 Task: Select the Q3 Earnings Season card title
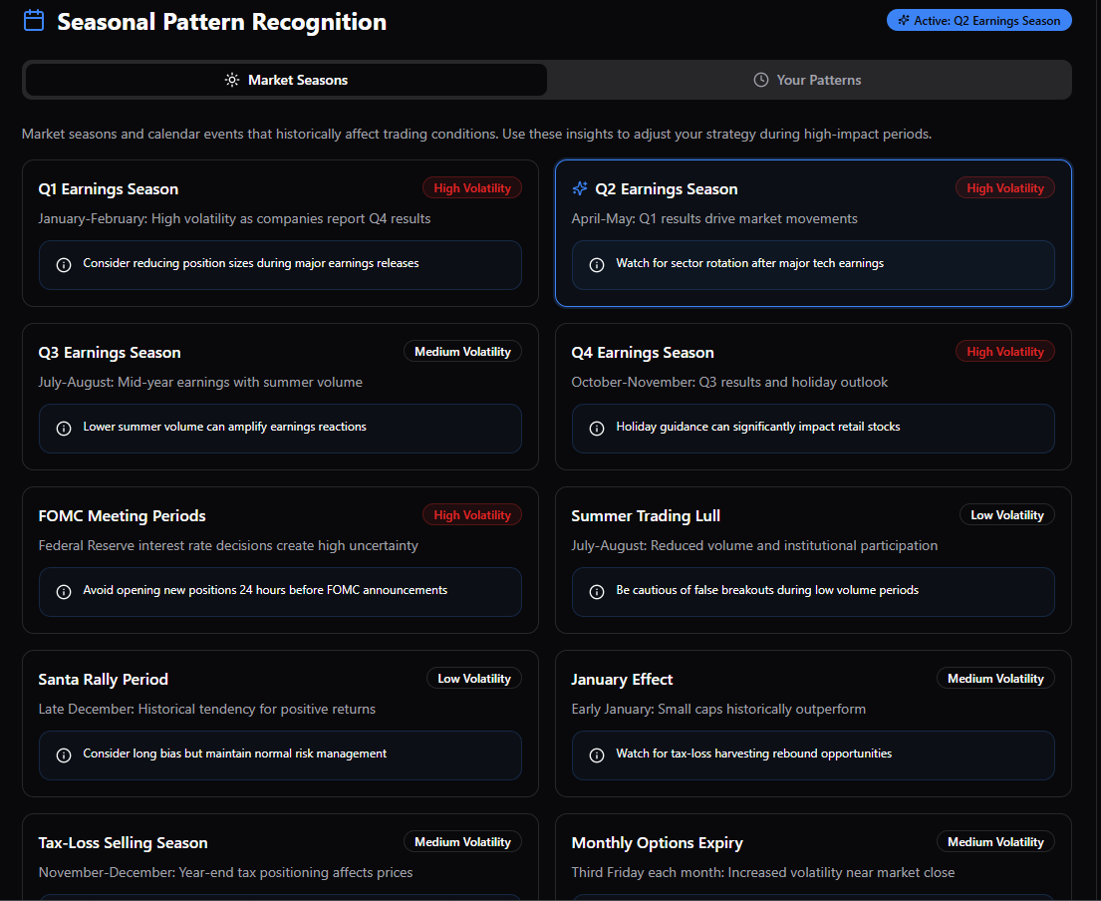tap(110, 353)
